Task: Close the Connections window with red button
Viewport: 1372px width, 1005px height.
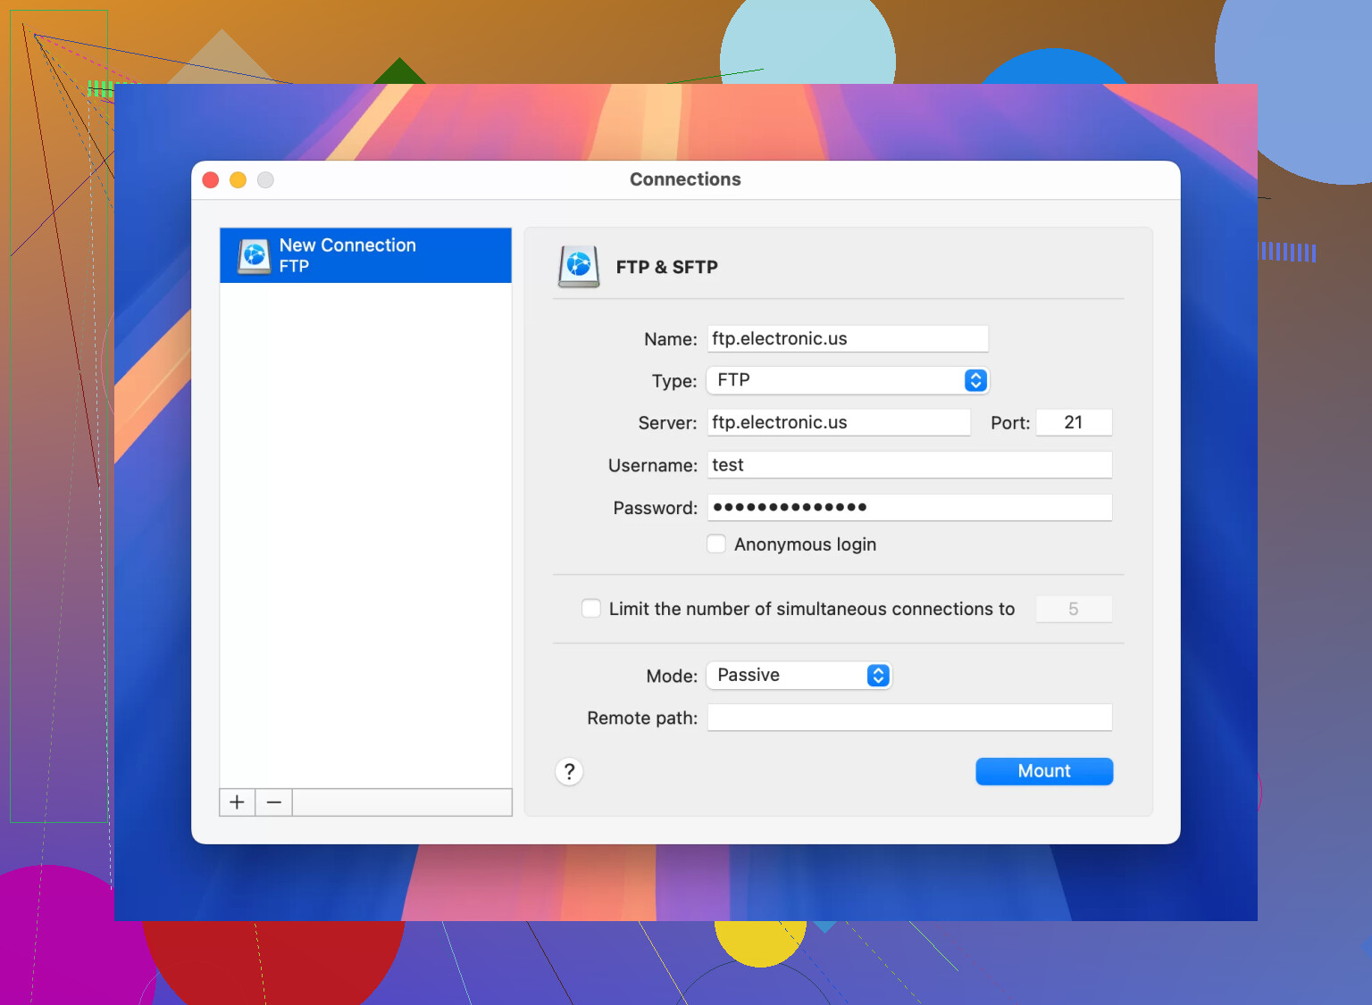Action: point(211,180)
